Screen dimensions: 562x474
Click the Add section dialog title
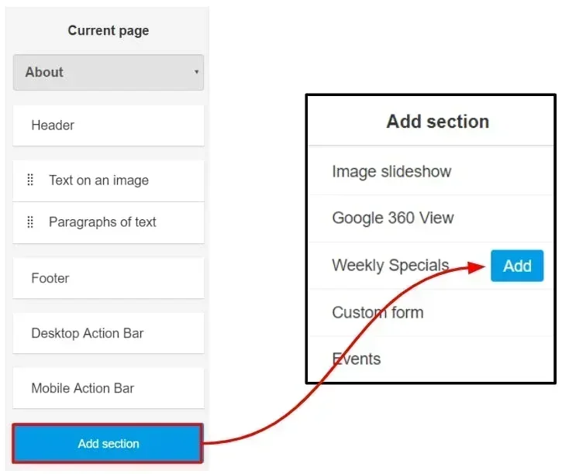click(x=438, y=122)
